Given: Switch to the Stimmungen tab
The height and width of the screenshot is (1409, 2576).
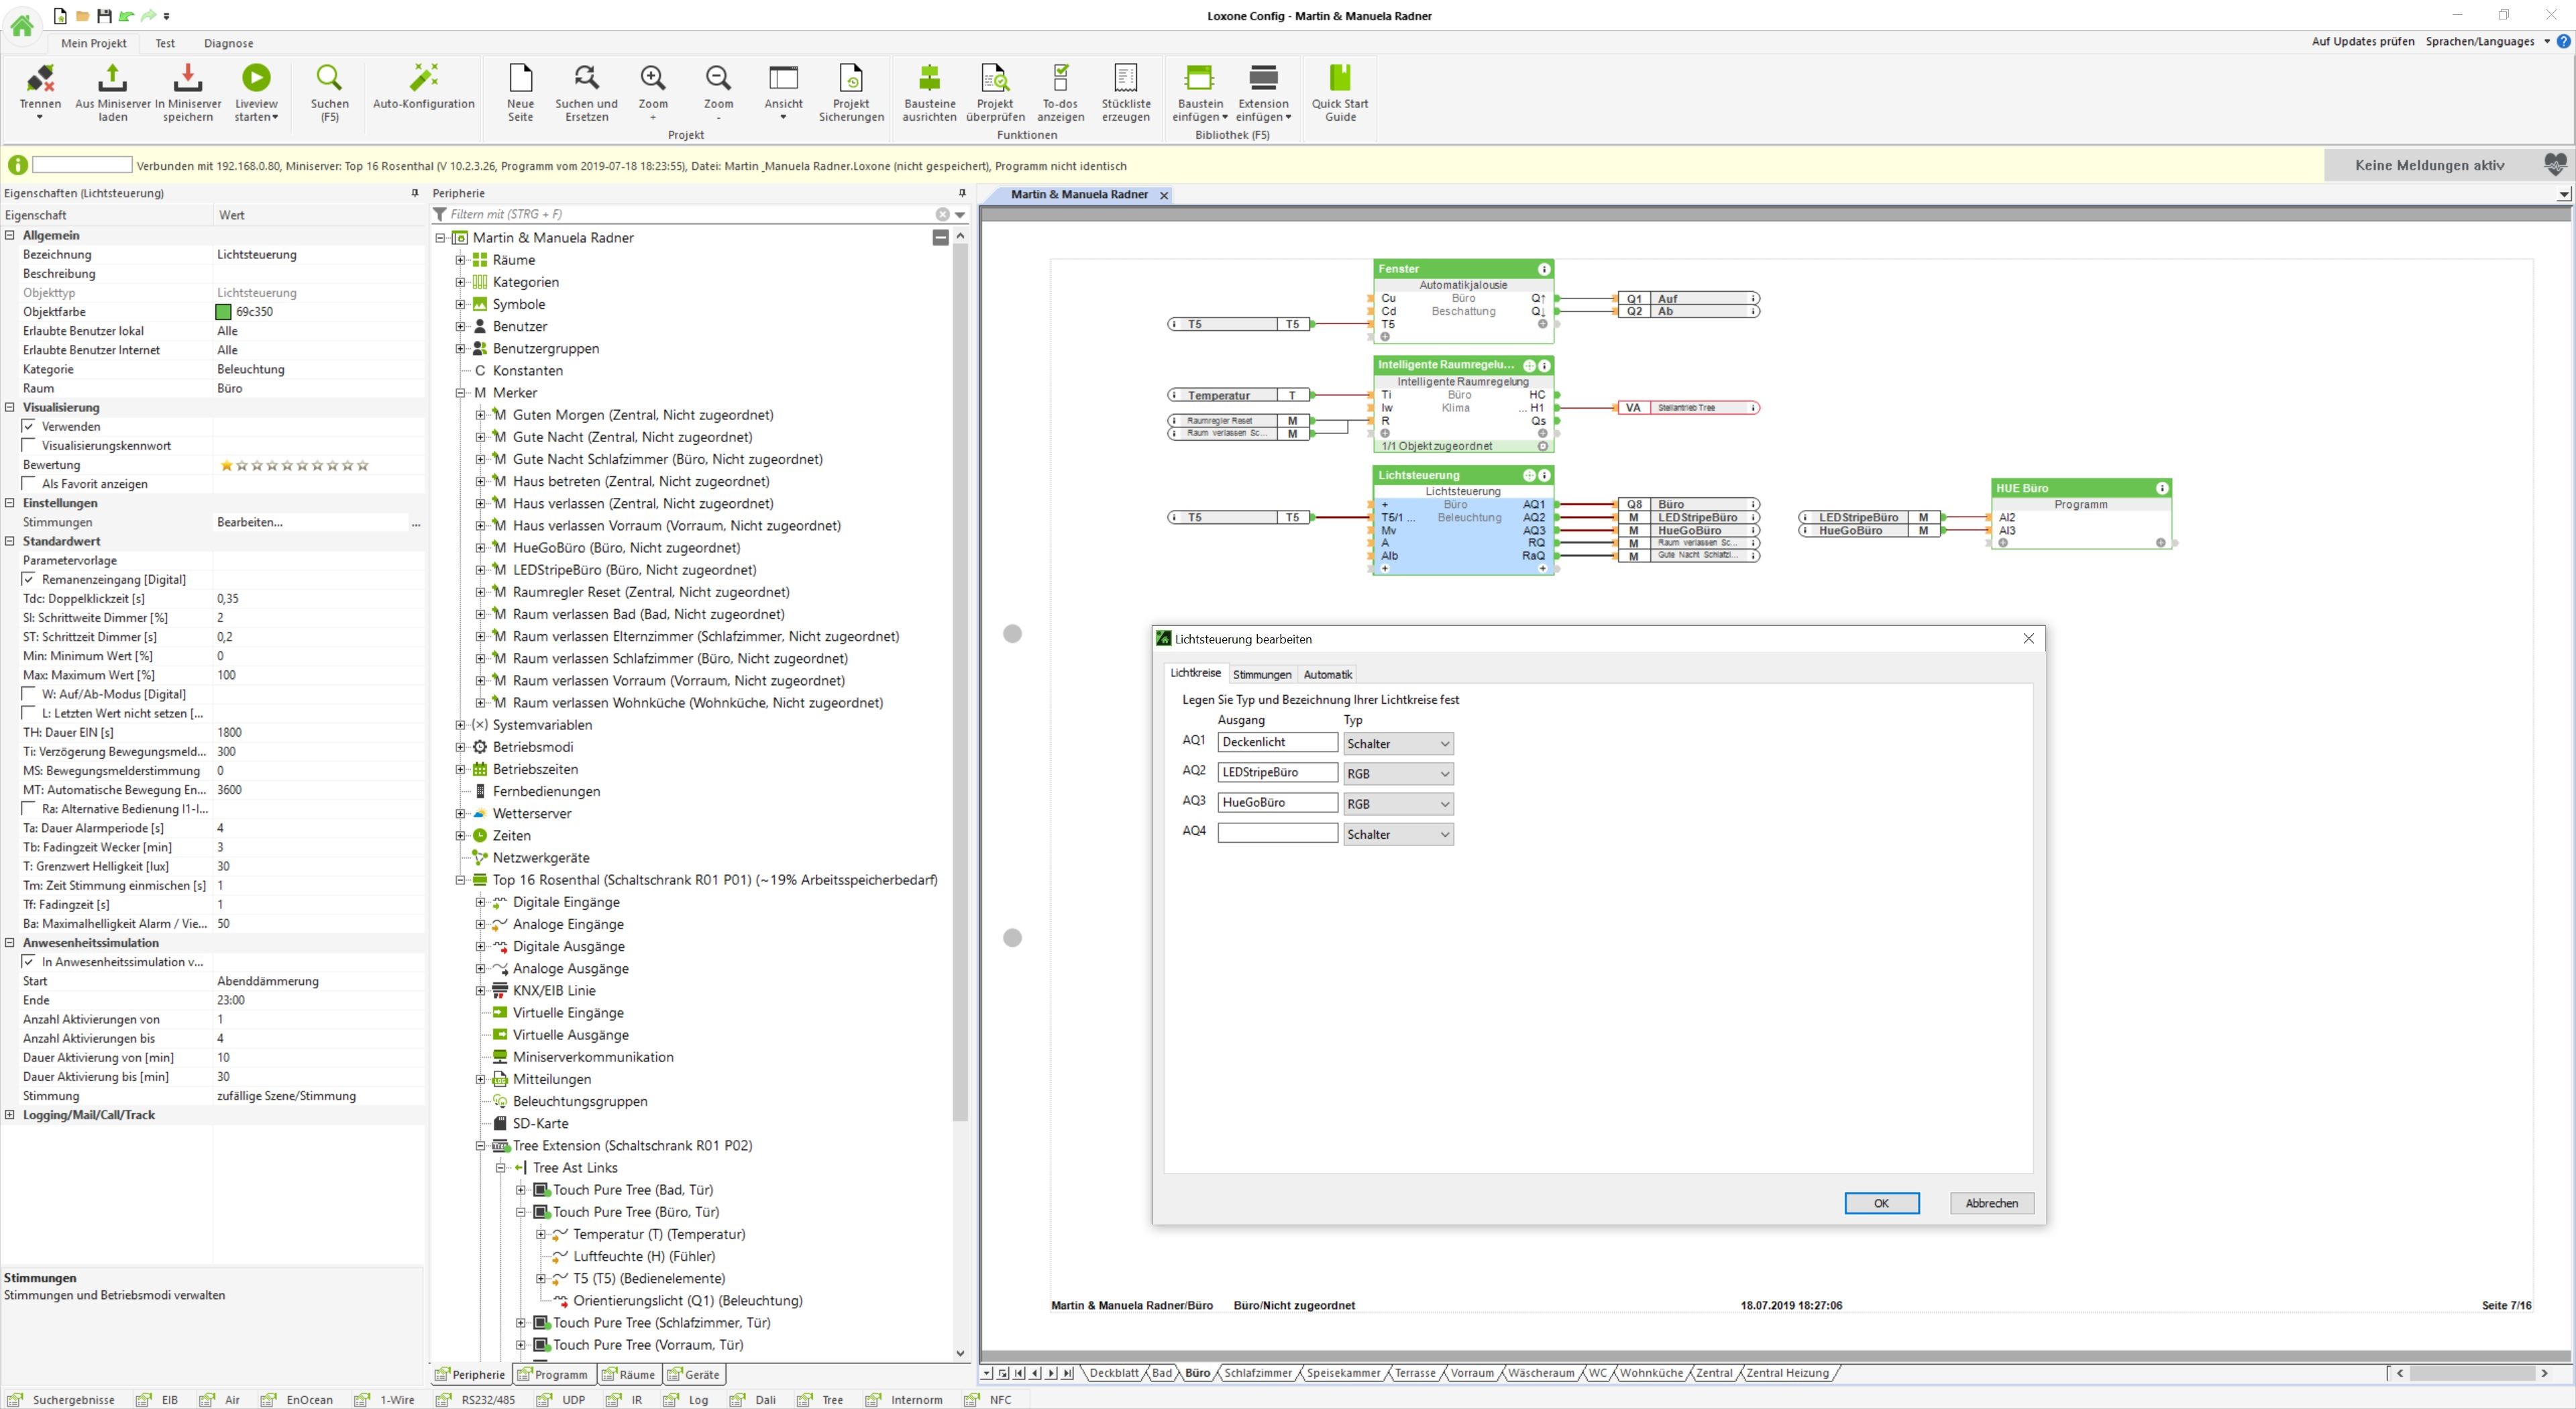Looking at the screenshot, I should (x=1261, y=675).
